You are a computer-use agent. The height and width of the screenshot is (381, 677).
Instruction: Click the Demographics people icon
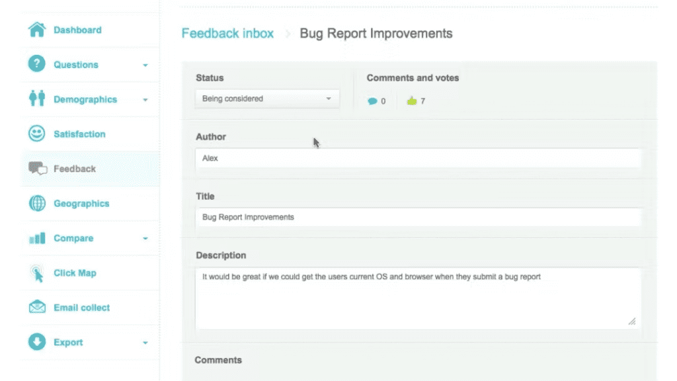(x=37, y=99)
